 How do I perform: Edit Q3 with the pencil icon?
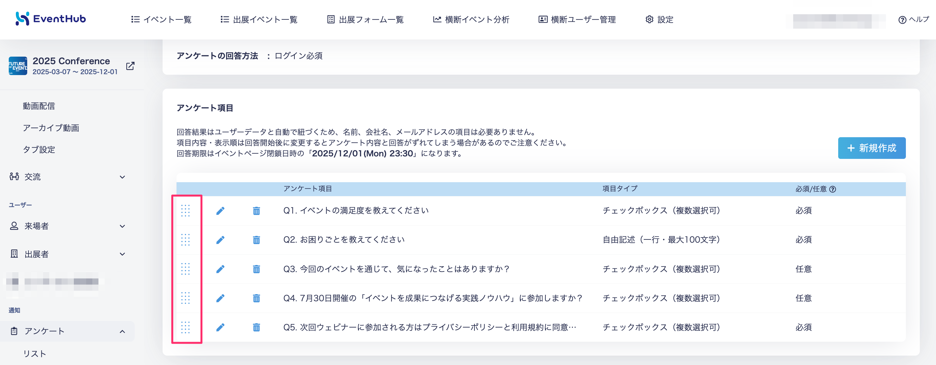click(x=220, y=269)
